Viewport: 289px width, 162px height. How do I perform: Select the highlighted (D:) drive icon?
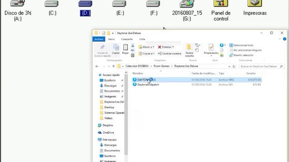pyautogui.click(x=85, y=4)
